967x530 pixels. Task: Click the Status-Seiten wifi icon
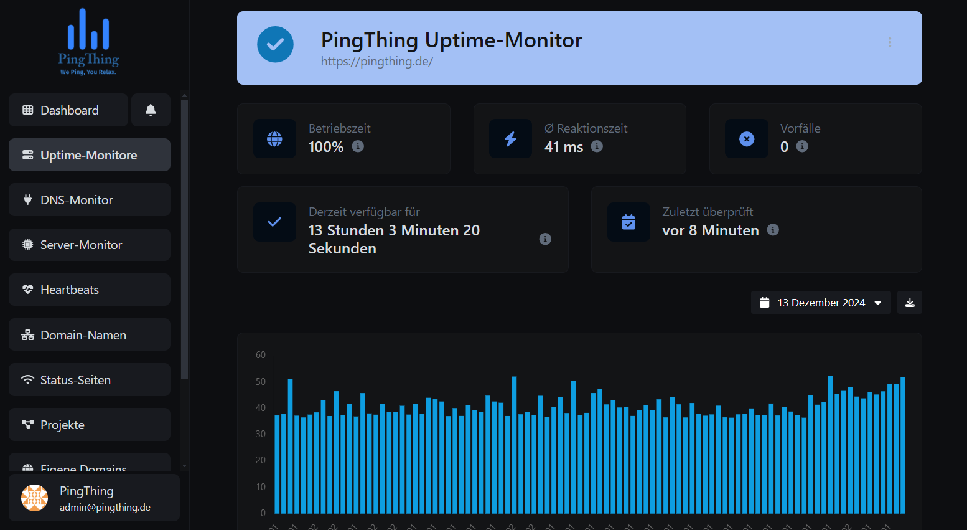[27, 380]
